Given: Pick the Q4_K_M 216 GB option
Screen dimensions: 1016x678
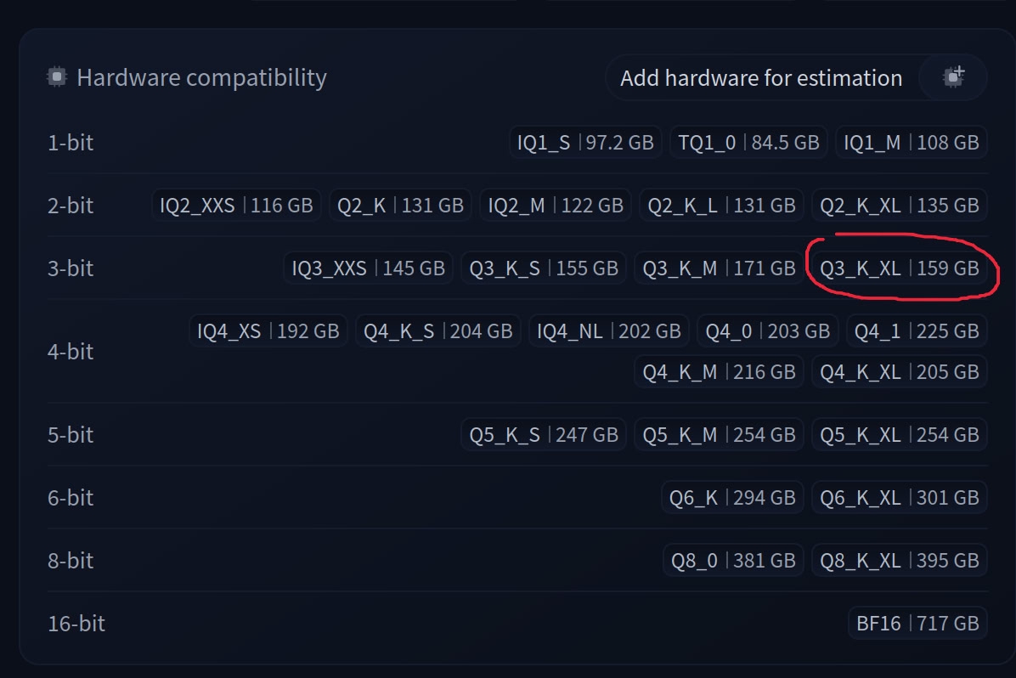Looking at the screenshot, I should pos(719,371).
